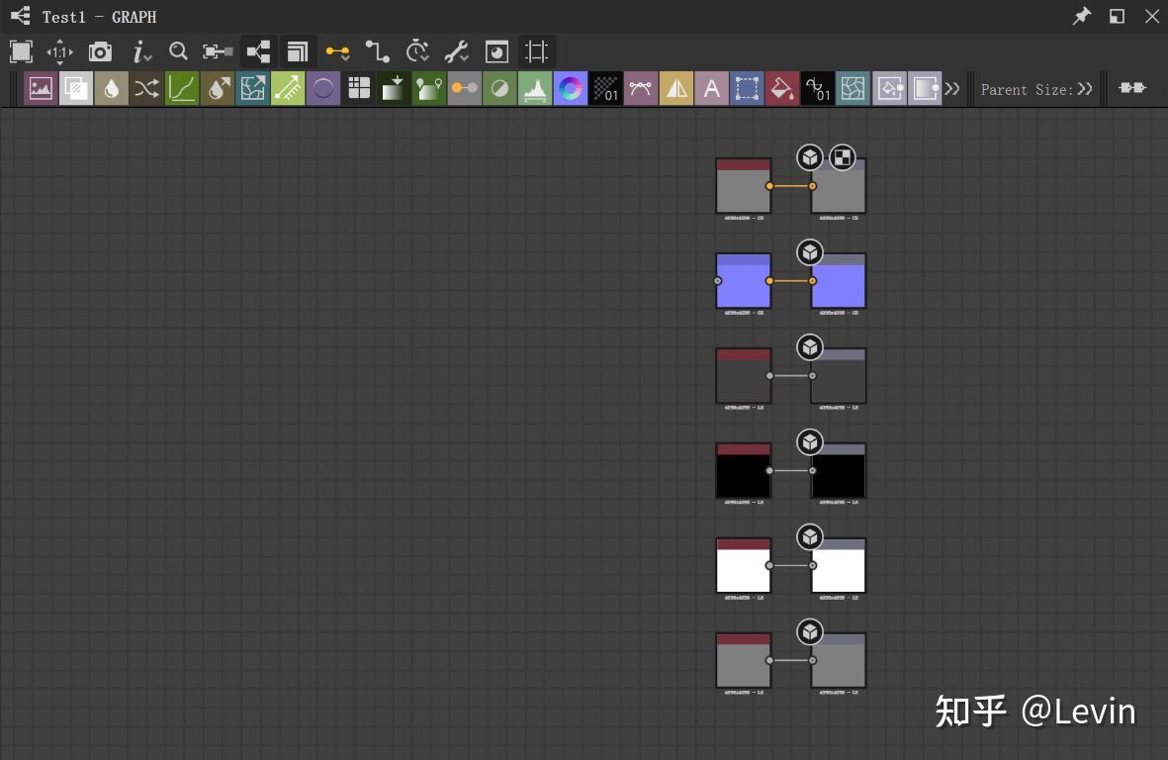This screenshot has height=760, width=1168.
Task: Add a Curve adjustment node
Action: click(182, 88)
